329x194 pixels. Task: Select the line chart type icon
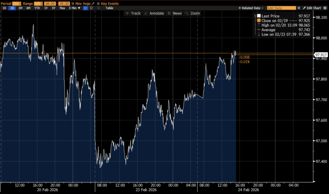point(86,8)
